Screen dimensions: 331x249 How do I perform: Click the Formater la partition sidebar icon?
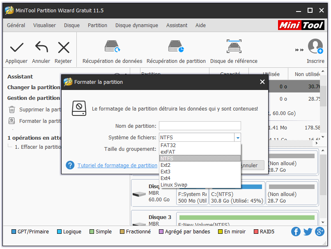[x=12, y=121]
